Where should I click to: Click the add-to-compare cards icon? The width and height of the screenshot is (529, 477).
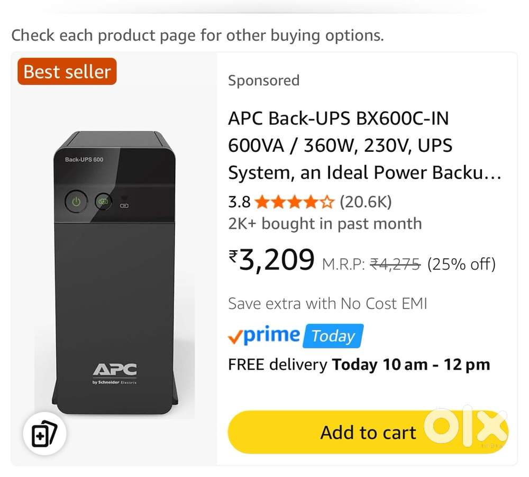[44, 435]
